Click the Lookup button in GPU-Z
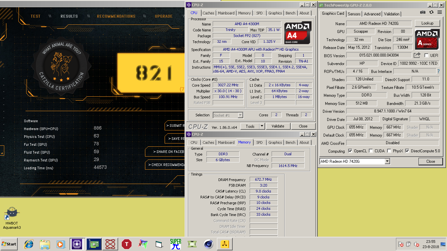The image size is (447, 251). [427, 23]
